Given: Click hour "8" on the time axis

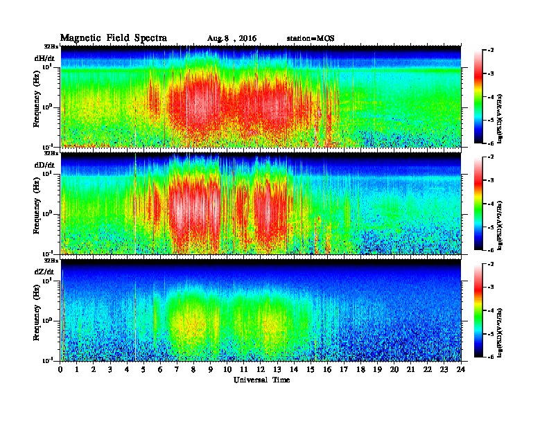Looking at the screenshot, I should point(193,370).
